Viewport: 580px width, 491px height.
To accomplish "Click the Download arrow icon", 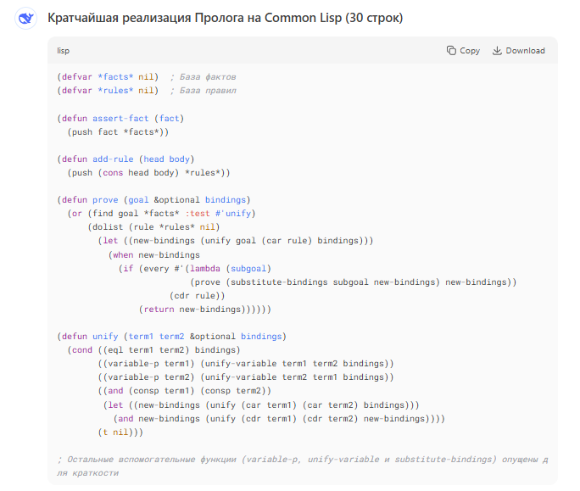I will click(497, 50).
